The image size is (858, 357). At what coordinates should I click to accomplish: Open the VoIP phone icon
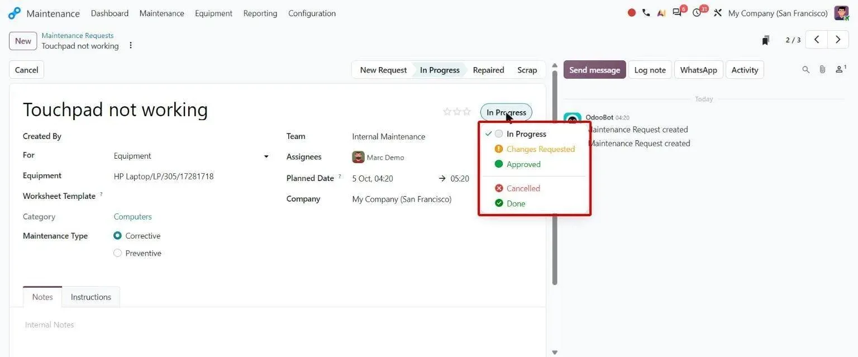click(x=646, y=12)
